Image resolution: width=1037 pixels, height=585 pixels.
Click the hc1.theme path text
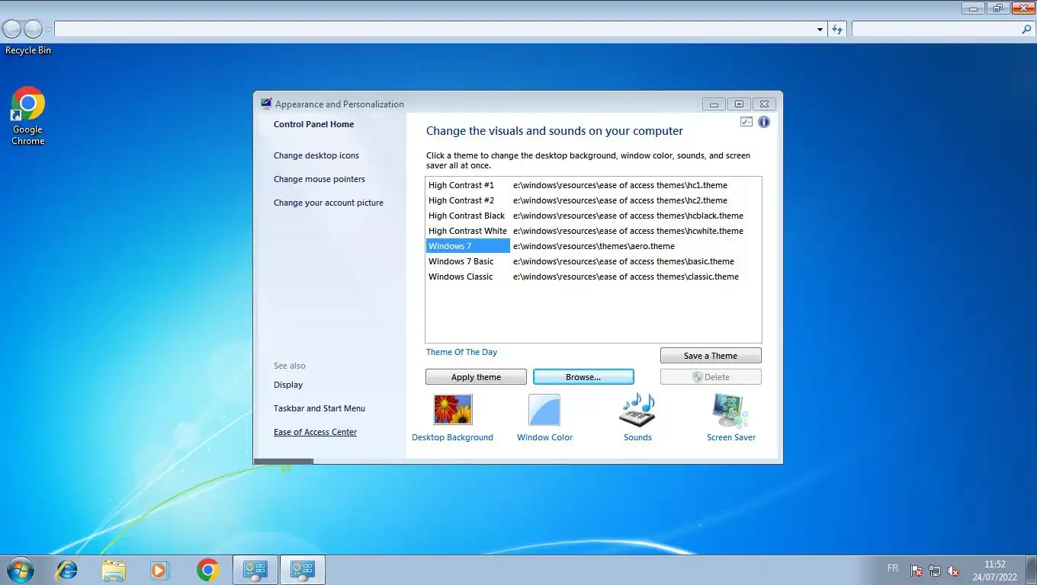pos(620,185)
